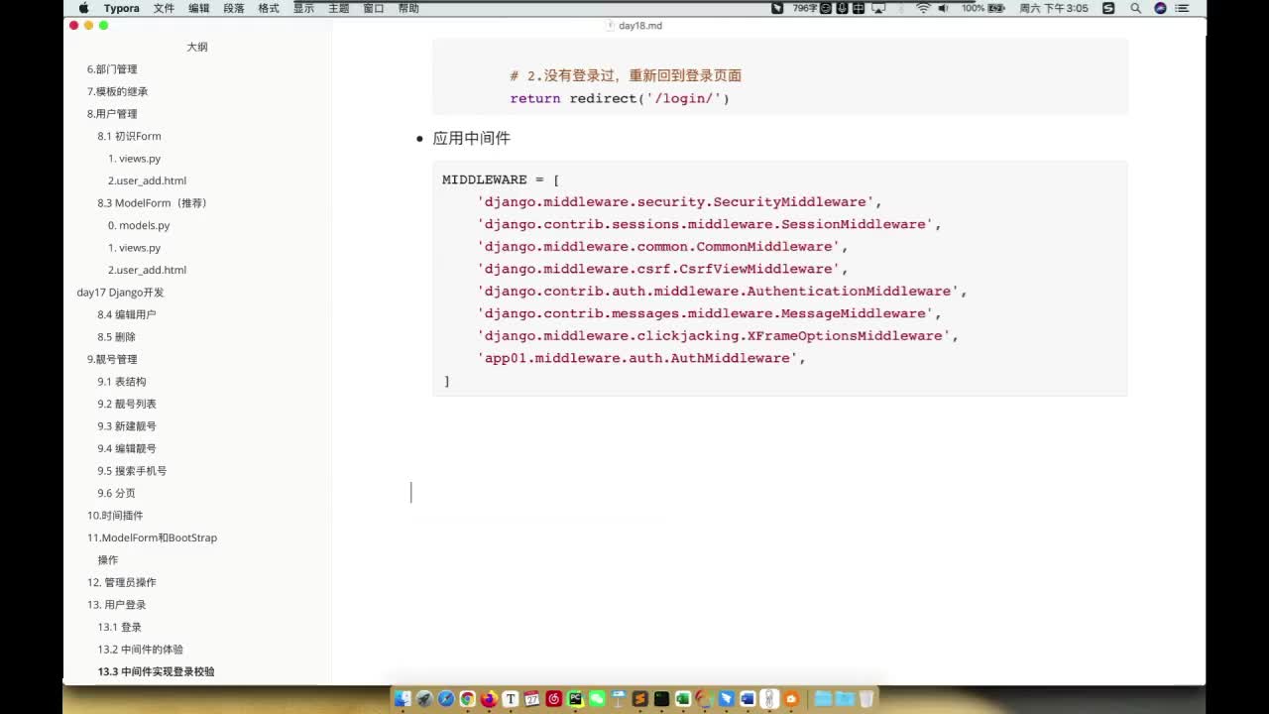Open WeChat from the dock

(597, 699)
